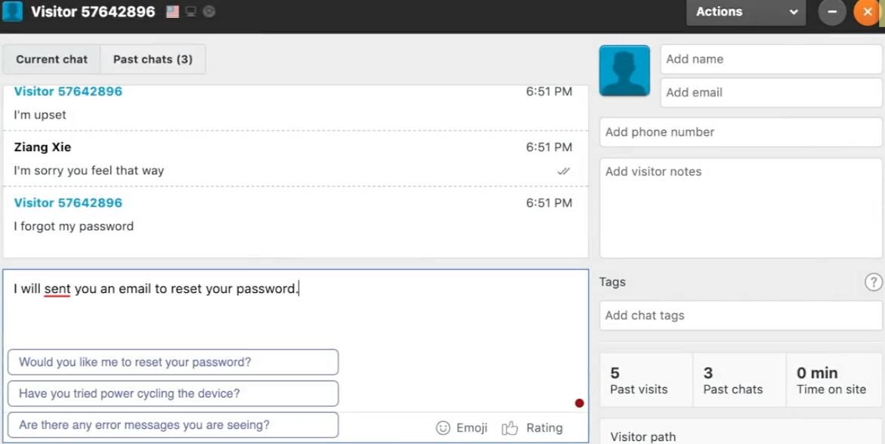885x444 pixels.
Task: Pick 'Are there any error messages' suggestion
Action: coord(173,425)
